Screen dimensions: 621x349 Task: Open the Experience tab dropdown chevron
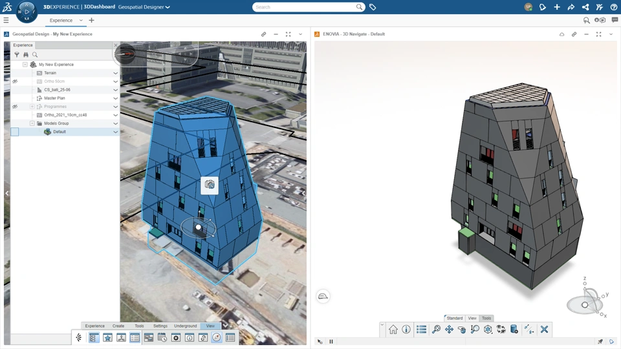tap(81, 20)
